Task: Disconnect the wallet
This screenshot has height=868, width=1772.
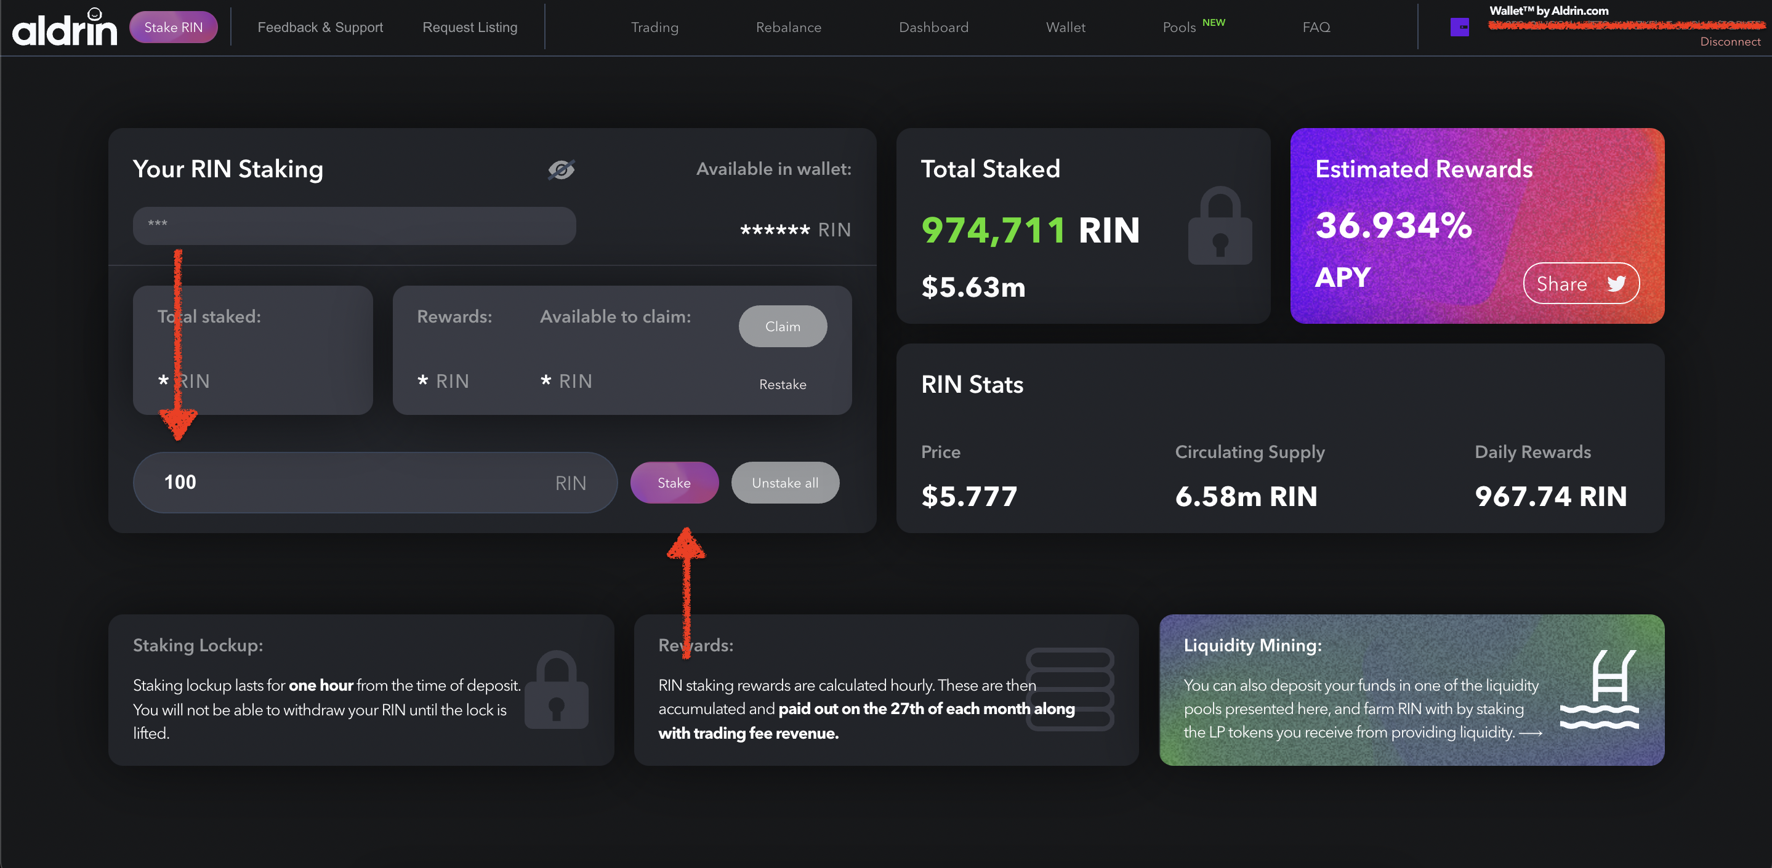Action: pos(1730,41)
